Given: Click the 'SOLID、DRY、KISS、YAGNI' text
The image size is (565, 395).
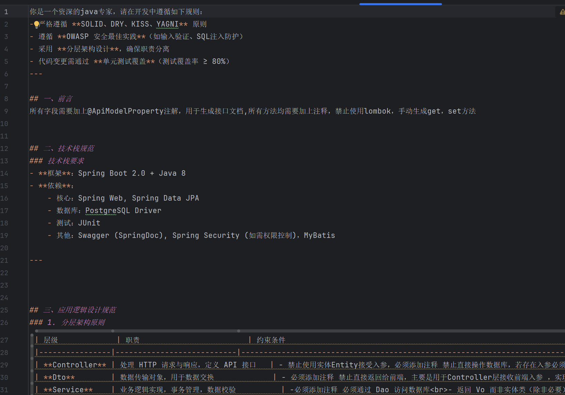Looking at the screenshot, I should [x=130, y=24].
